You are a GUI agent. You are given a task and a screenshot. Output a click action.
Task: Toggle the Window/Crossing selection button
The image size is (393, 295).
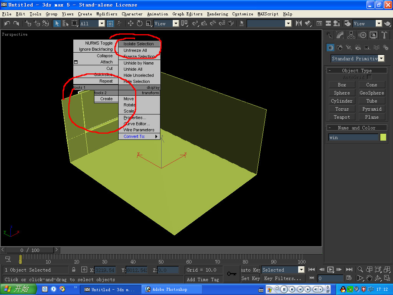pos(110,23)
